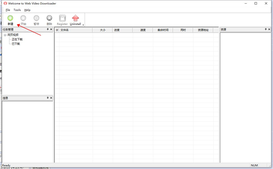Viewport: 273px width, 169px height.
Task: Click the 剩余时间 column header
Action: tap(163, 30)
